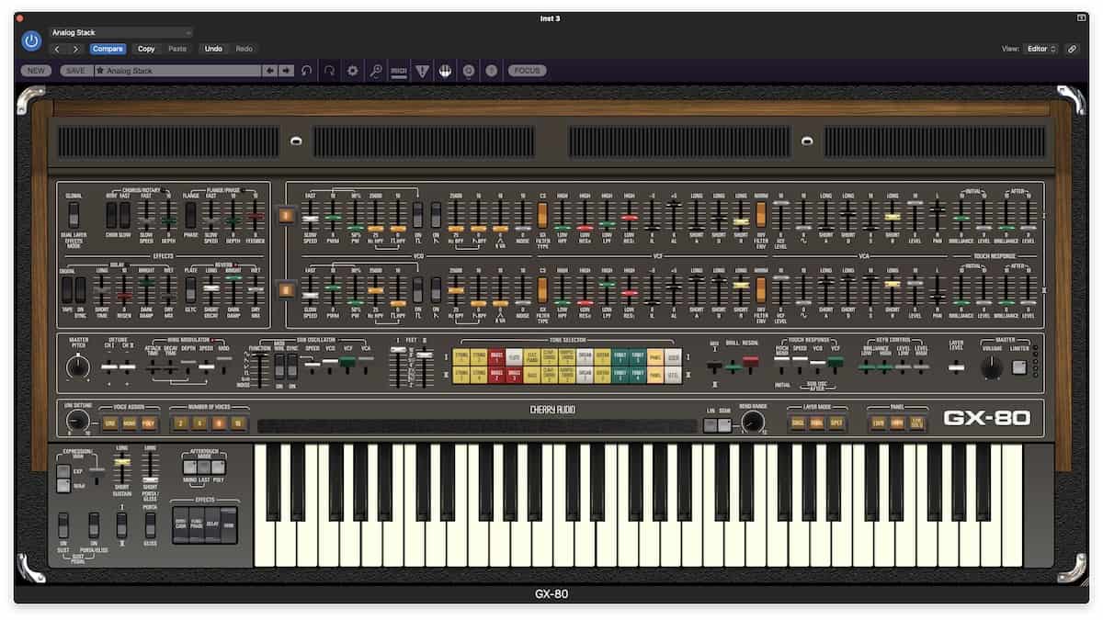Open settings with the gear icon
The image size is (1103, 620).
point(352,71)
